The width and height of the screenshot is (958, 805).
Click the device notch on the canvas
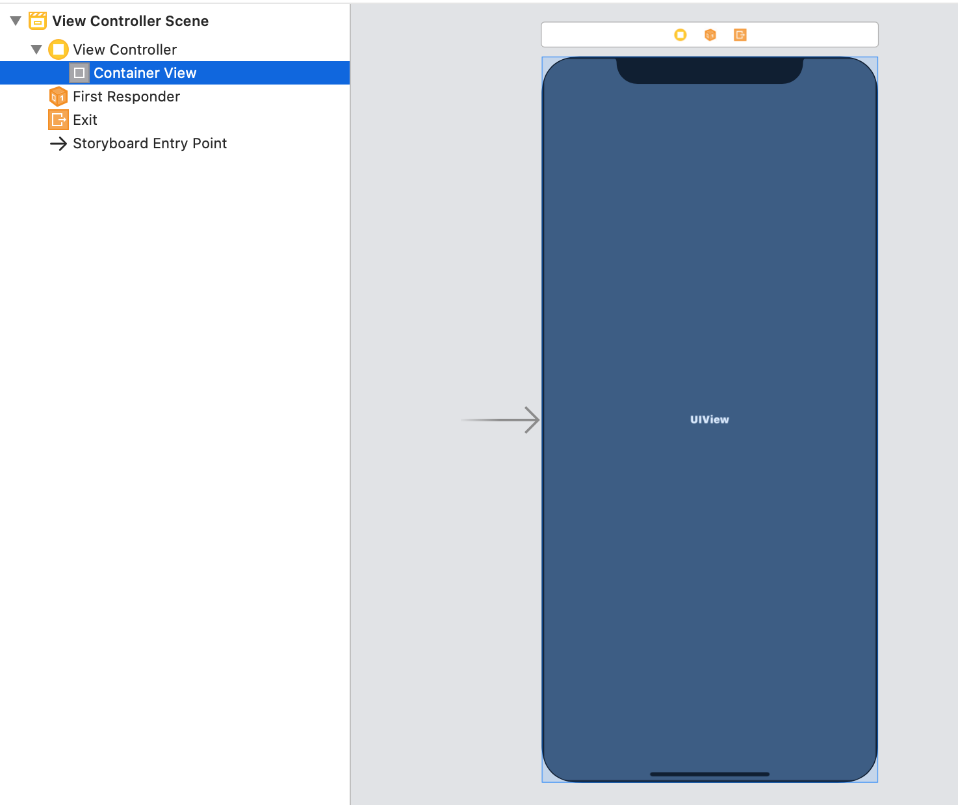coord(710,70)
